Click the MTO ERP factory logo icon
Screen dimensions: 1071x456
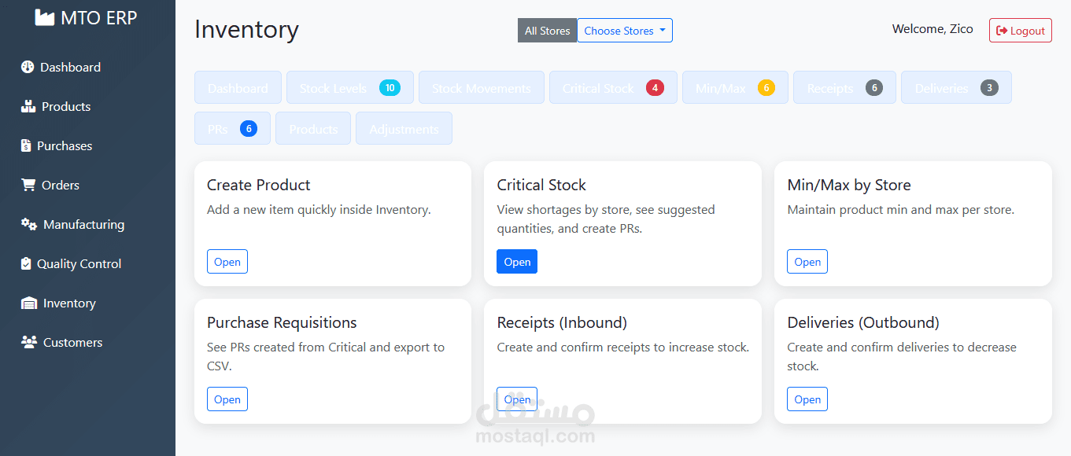[x=45, y=17]
